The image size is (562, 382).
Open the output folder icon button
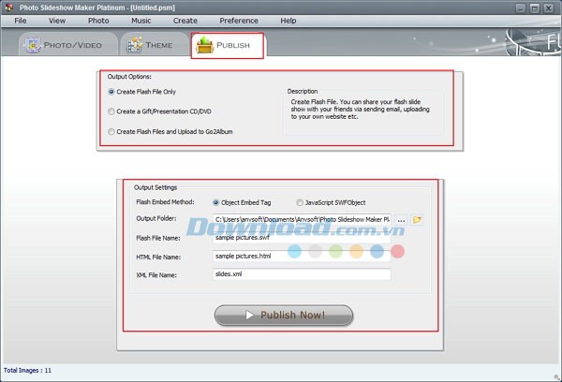418,220
